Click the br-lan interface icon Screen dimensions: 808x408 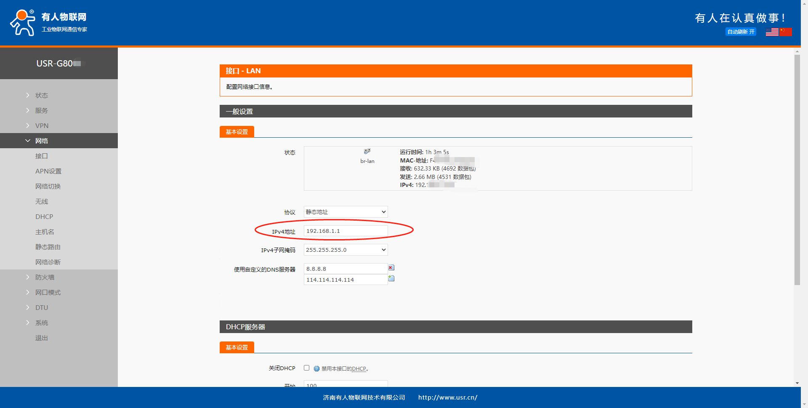point(367,152)
